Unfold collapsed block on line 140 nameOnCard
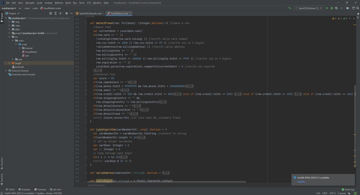This screenshot has width=360, height=195. tap(133, 82)
